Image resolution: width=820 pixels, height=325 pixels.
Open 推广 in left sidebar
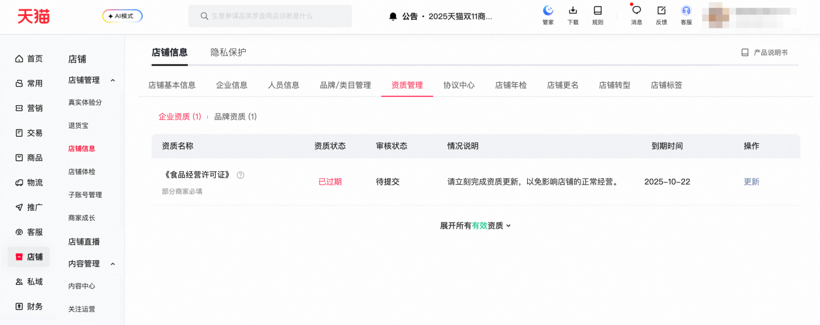point(29,208)
